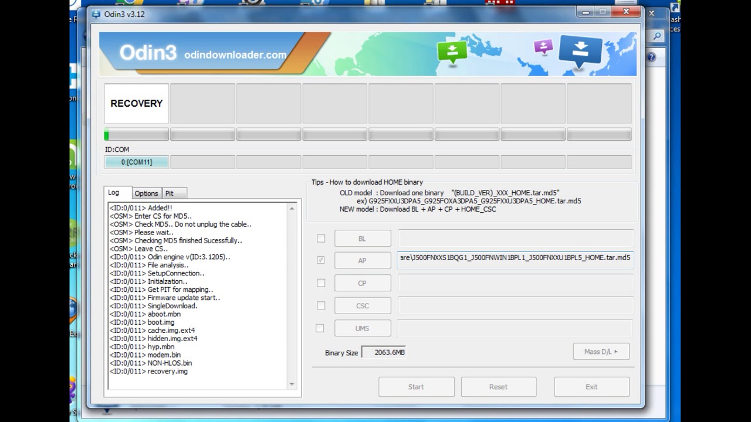Click the CSC file button
751x422 pixels.
pos(363,306)
